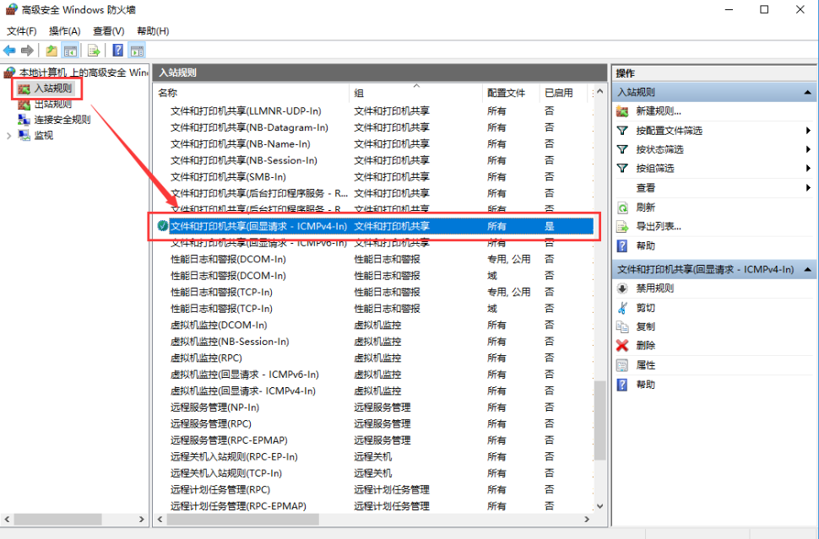Select rule 虚拟机监控(回显请求- ICMPv4-In)
Viewport: 819px width, 539px height.
tap(243, 391)
